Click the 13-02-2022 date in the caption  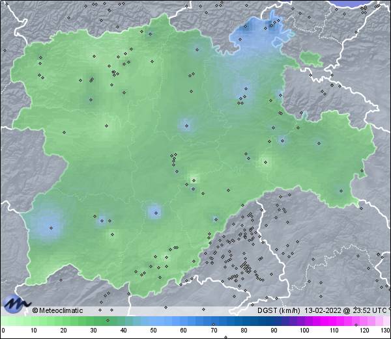pyautogui.click(x=323, y=310)
